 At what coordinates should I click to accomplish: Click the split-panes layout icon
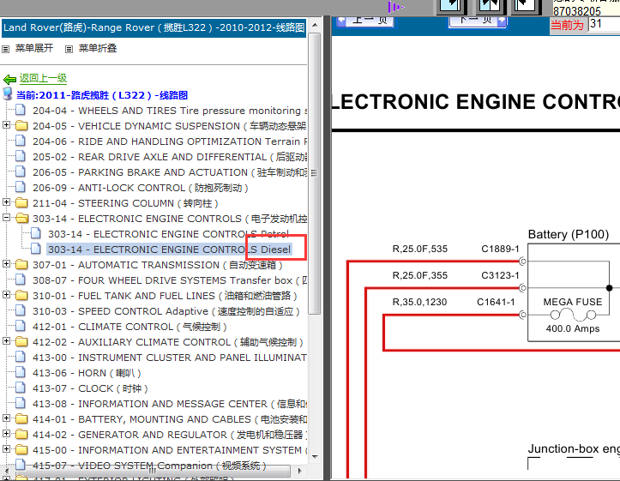coord(489,5)
